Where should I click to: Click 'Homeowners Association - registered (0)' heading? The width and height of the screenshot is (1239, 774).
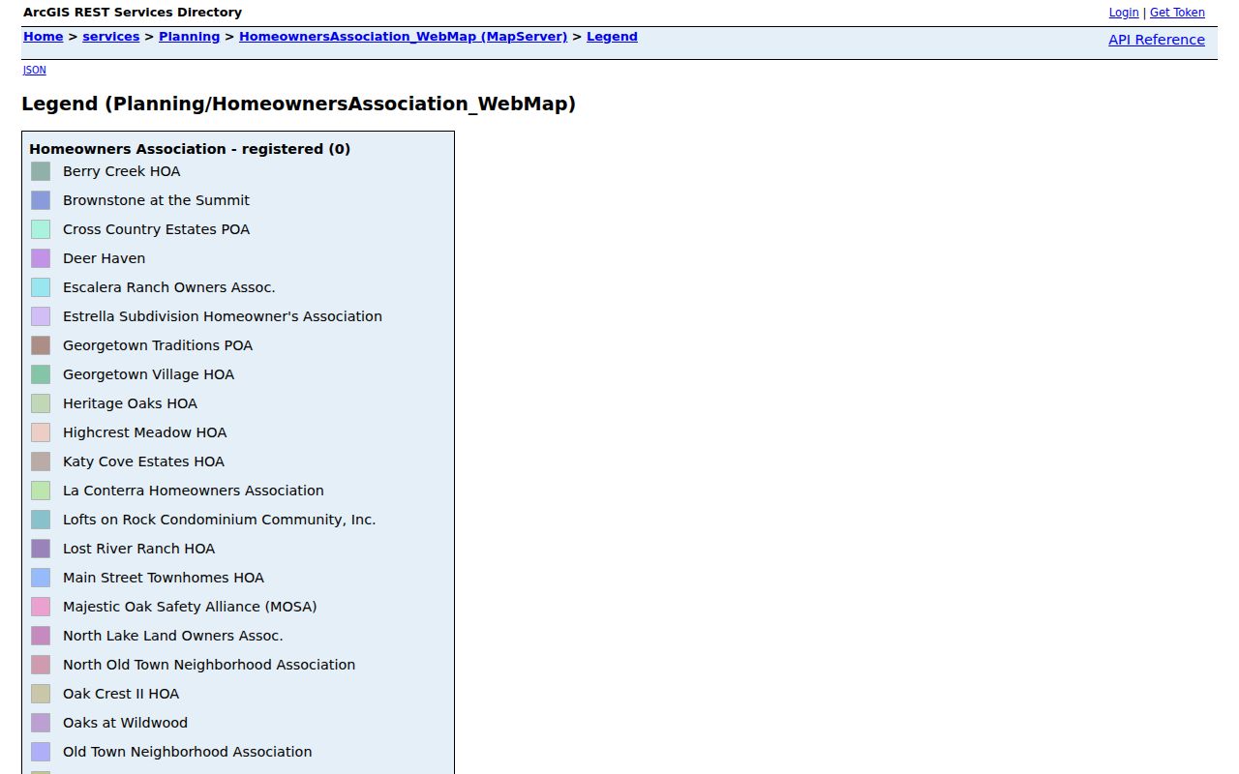[190, 149]
